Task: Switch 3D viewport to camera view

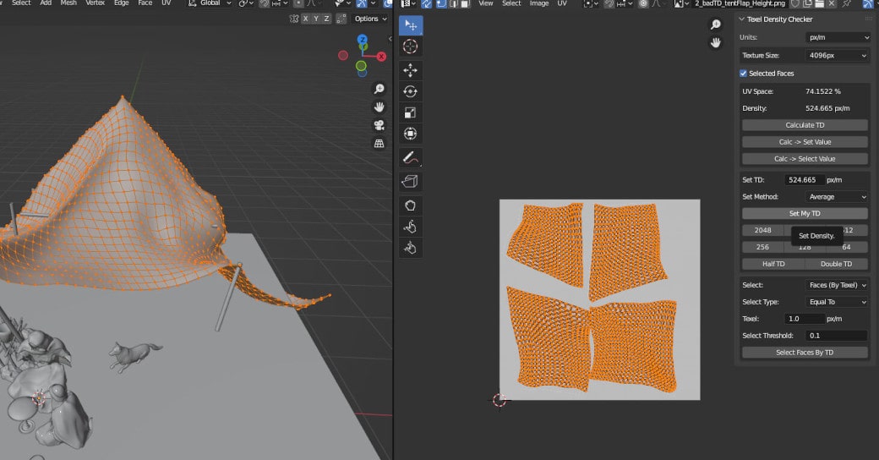Action: point(379,125)
